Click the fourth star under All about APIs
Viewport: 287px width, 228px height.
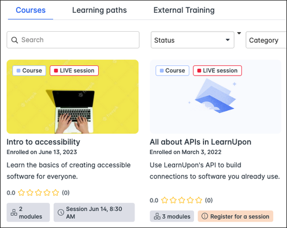(x=190, y=200)
